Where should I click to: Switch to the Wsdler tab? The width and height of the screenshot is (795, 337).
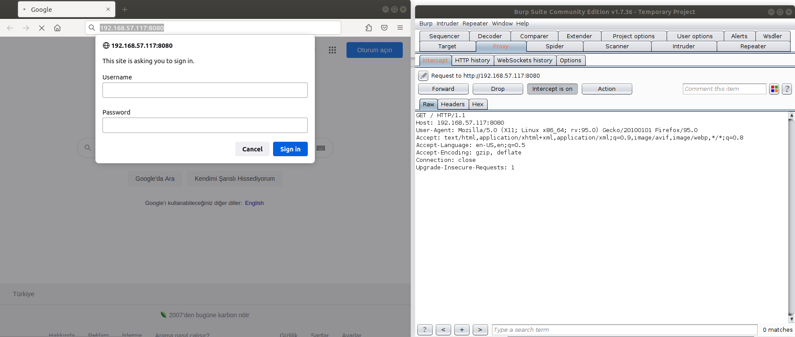(x=773, y=36)
